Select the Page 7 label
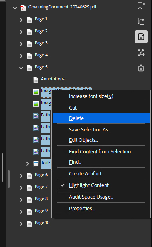Viewport: 152px width, 247px height. pos(41,187)
